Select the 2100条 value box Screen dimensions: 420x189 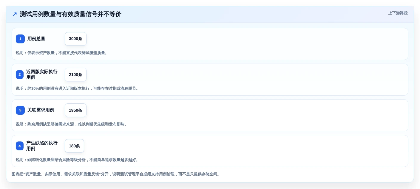75,75
